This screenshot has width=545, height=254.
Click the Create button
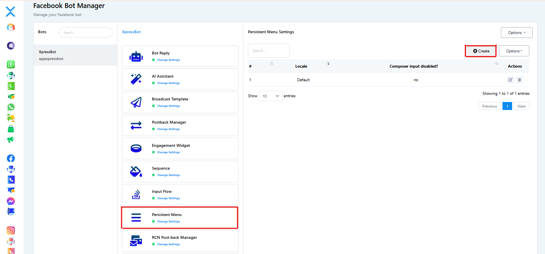pyautogui.click(x=481, y=51)
